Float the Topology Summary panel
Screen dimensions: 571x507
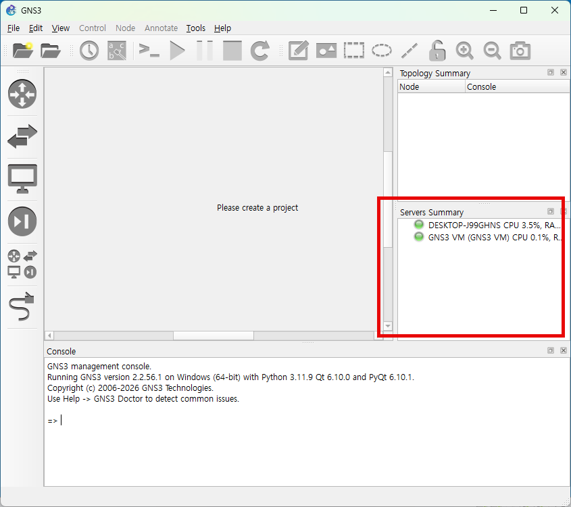(551, 73)
